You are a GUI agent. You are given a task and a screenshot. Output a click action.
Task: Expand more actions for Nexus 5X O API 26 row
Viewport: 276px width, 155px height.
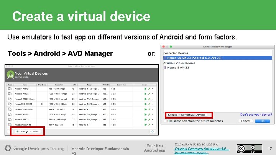point(153,104)
